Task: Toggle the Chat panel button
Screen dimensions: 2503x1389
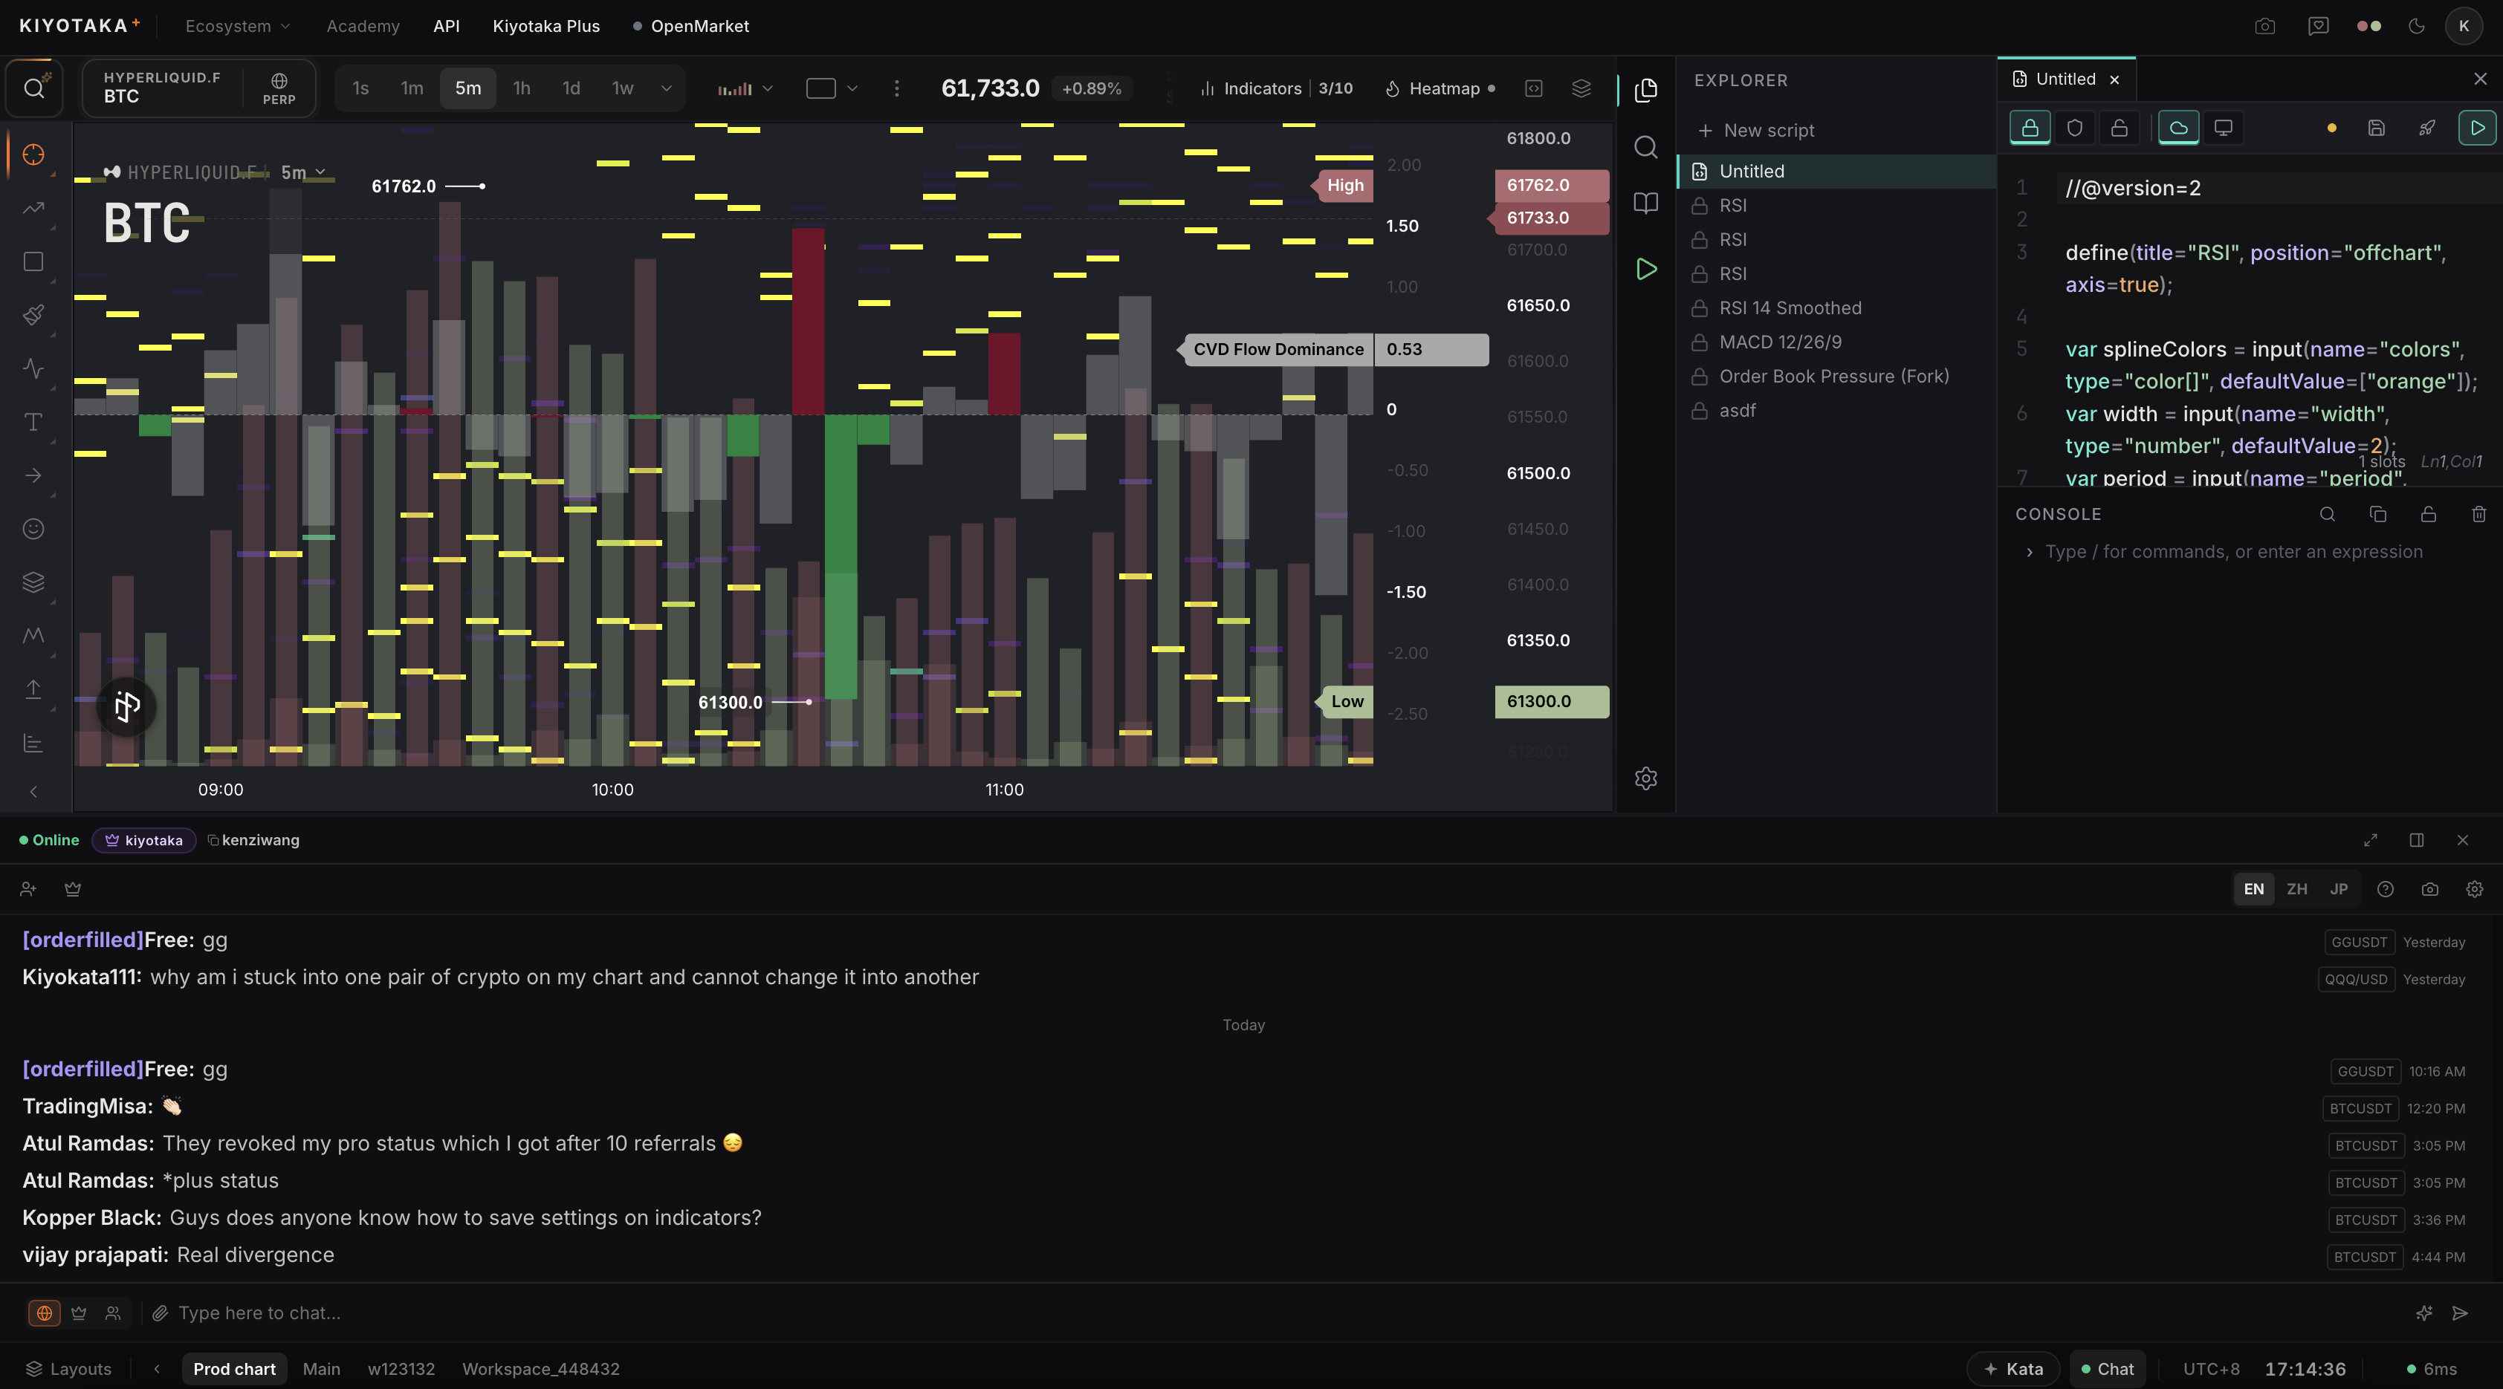Action: tap(2108, 1367)
